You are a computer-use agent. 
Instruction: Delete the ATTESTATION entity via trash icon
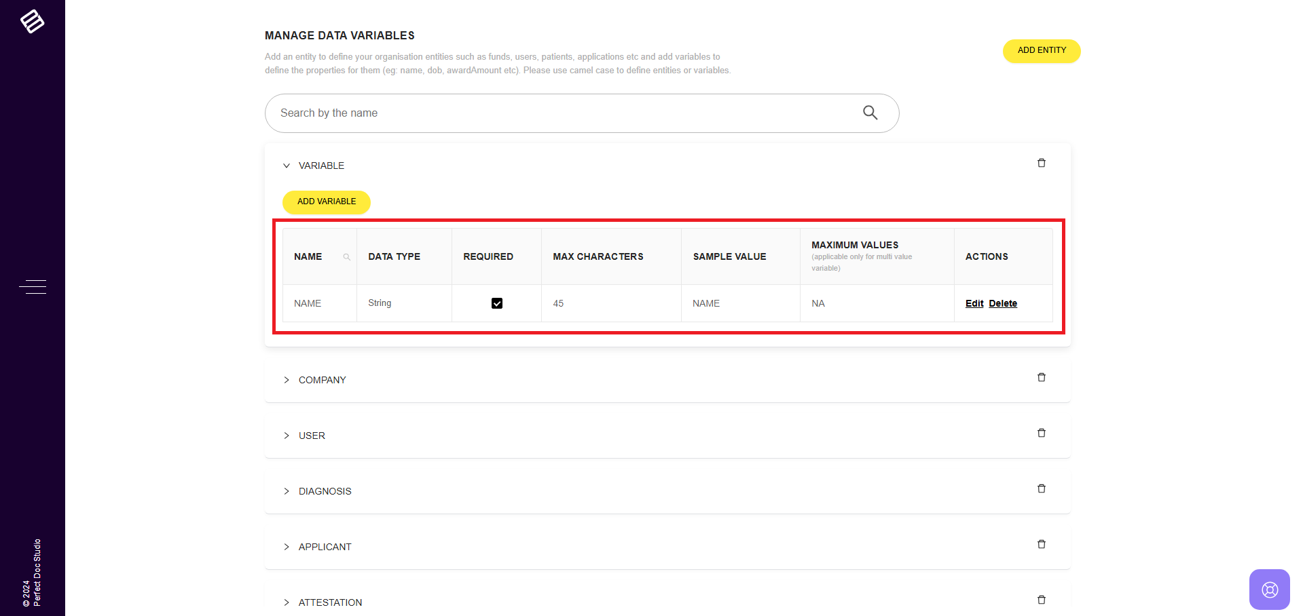click(1041, 600)
